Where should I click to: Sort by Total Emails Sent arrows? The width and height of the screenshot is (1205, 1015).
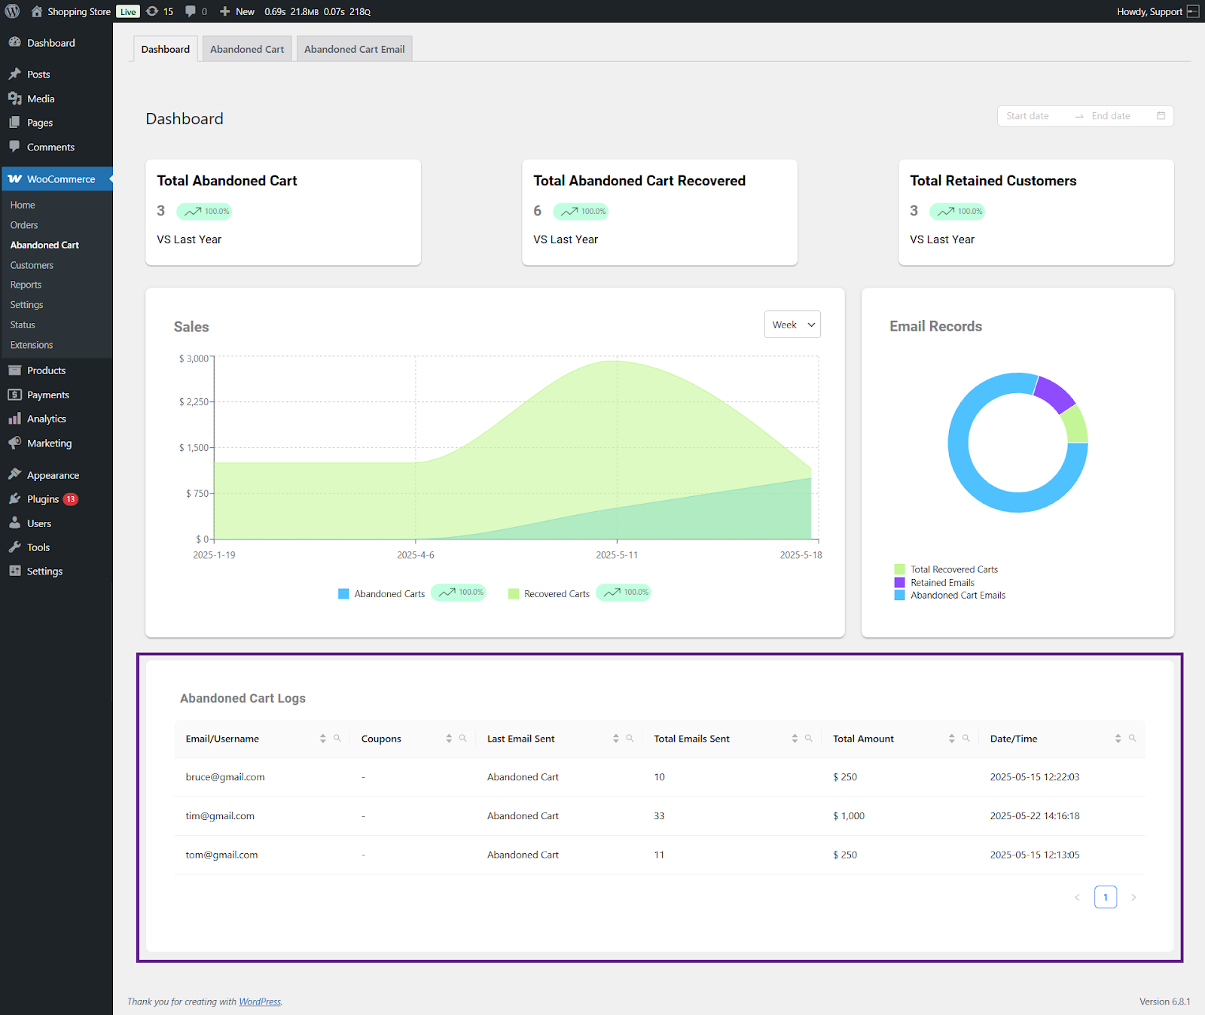(795, 739)
